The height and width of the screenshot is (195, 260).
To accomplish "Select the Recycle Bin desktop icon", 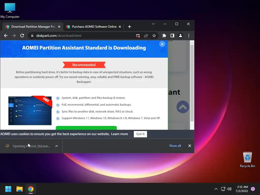I will tap(247, 160).
